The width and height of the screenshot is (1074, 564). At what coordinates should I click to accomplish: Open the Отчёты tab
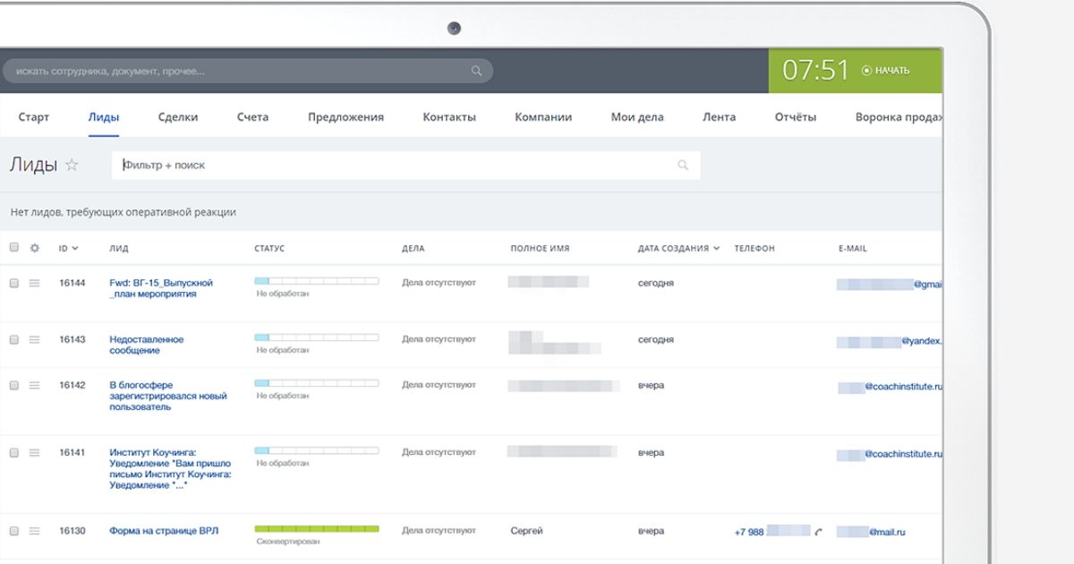tap(796, 117)
